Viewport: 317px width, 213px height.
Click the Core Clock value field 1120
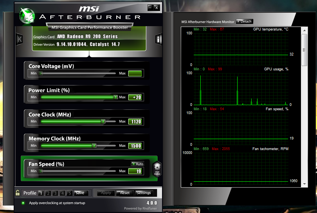[135, 122]
